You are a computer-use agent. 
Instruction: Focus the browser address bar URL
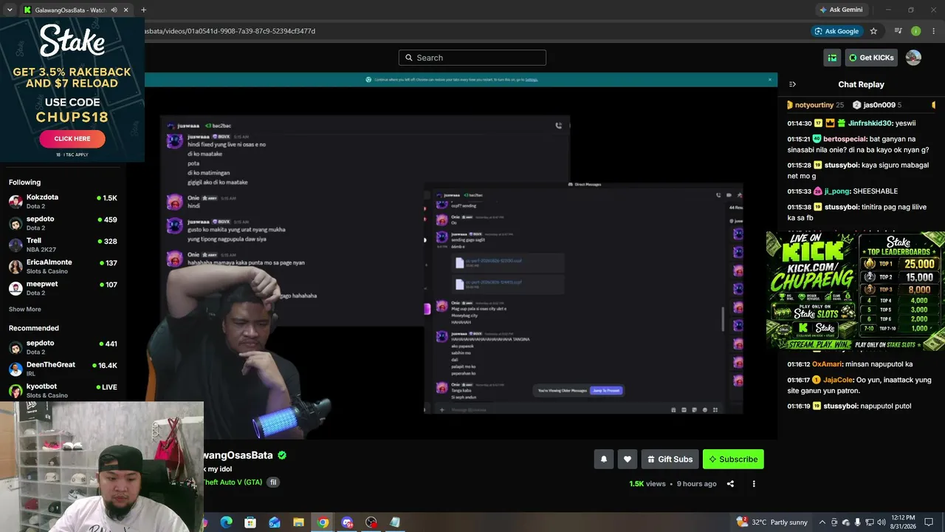coord(229,31)
